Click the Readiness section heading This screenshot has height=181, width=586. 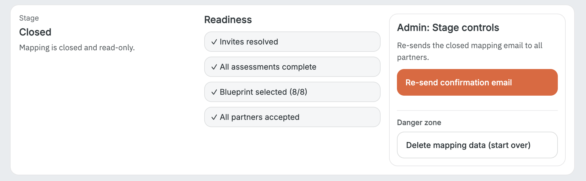coord(228,20)
